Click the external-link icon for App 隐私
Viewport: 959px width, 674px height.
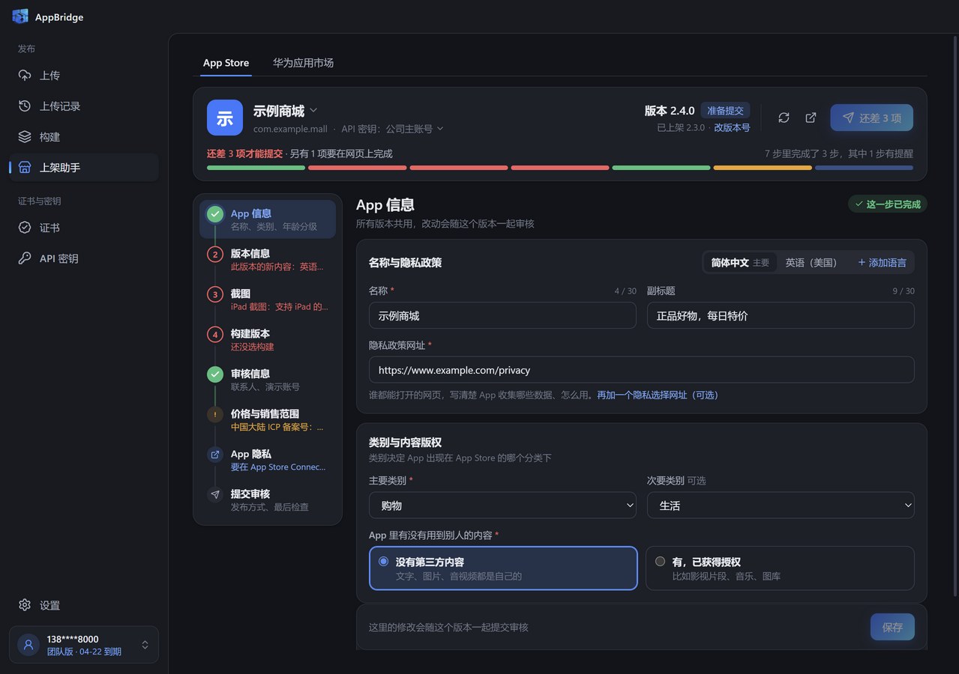(215, 455)
